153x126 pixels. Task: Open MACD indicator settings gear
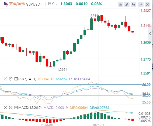11,108
